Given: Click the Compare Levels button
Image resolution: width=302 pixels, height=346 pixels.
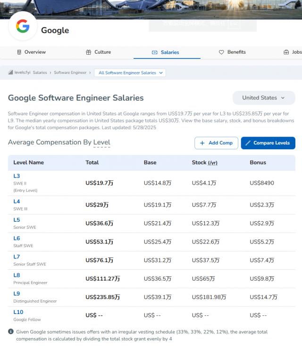Looking at the screenshot, I should coord(268,143).
